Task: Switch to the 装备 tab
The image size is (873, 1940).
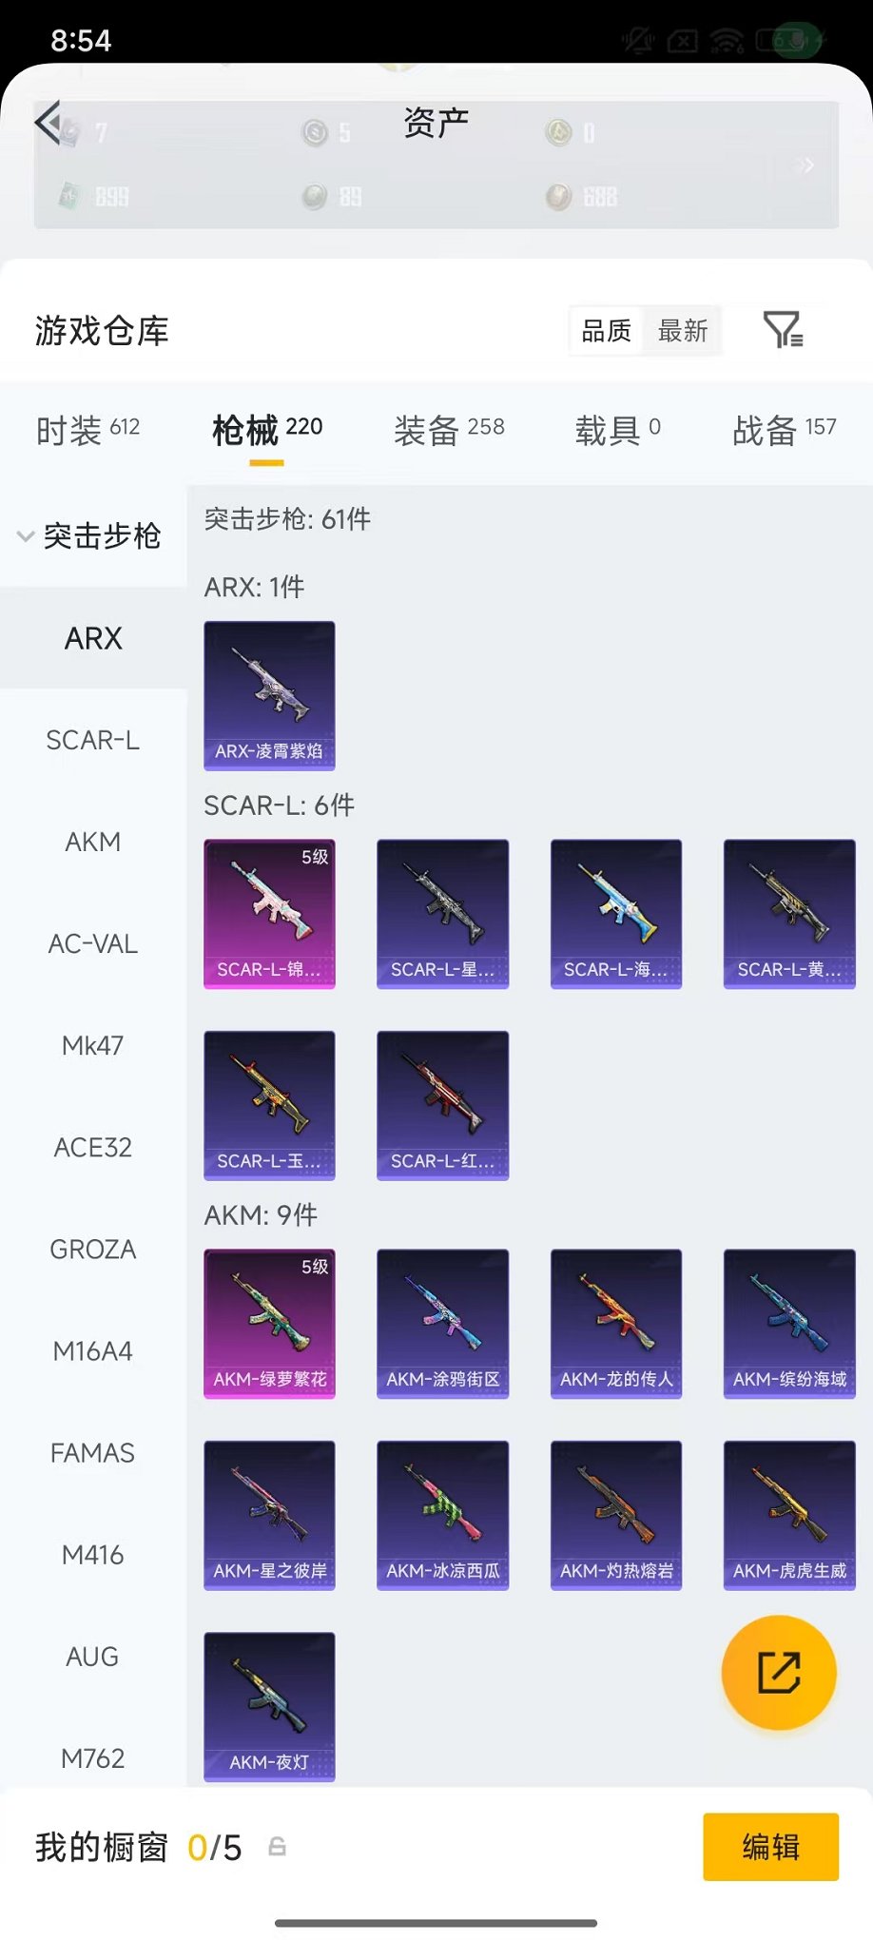Action: pyautogui.click(x=449, y=430)
